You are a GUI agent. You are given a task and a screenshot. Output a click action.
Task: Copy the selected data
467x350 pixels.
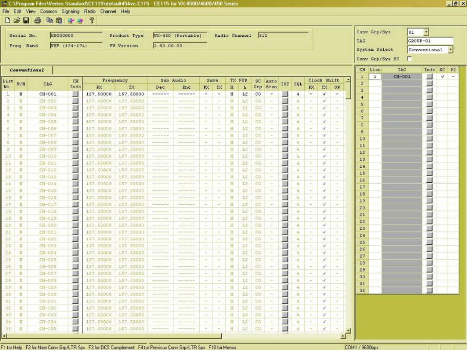50,21
